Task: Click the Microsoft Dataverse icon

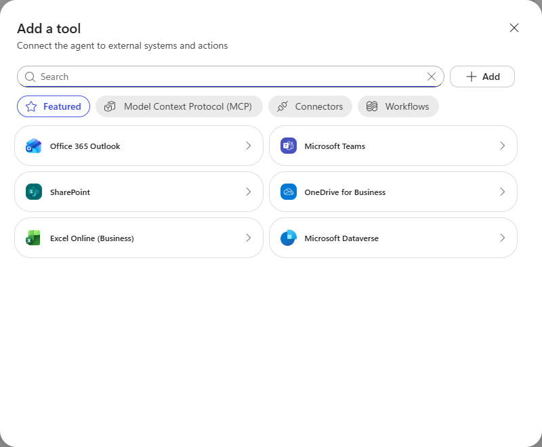Action: click(x=289, y=238)
